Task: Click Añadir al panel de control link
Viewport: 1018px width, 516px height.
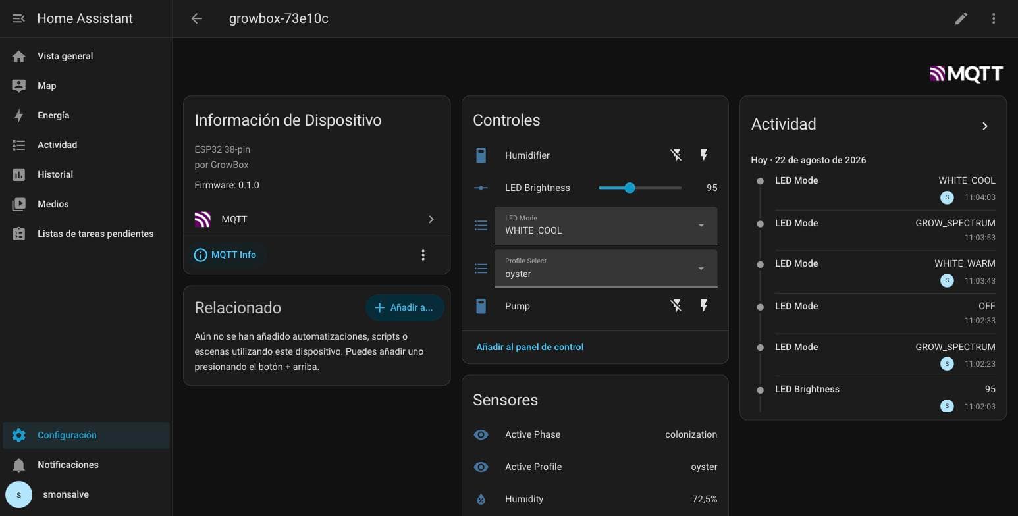Action: coord(530,347)
